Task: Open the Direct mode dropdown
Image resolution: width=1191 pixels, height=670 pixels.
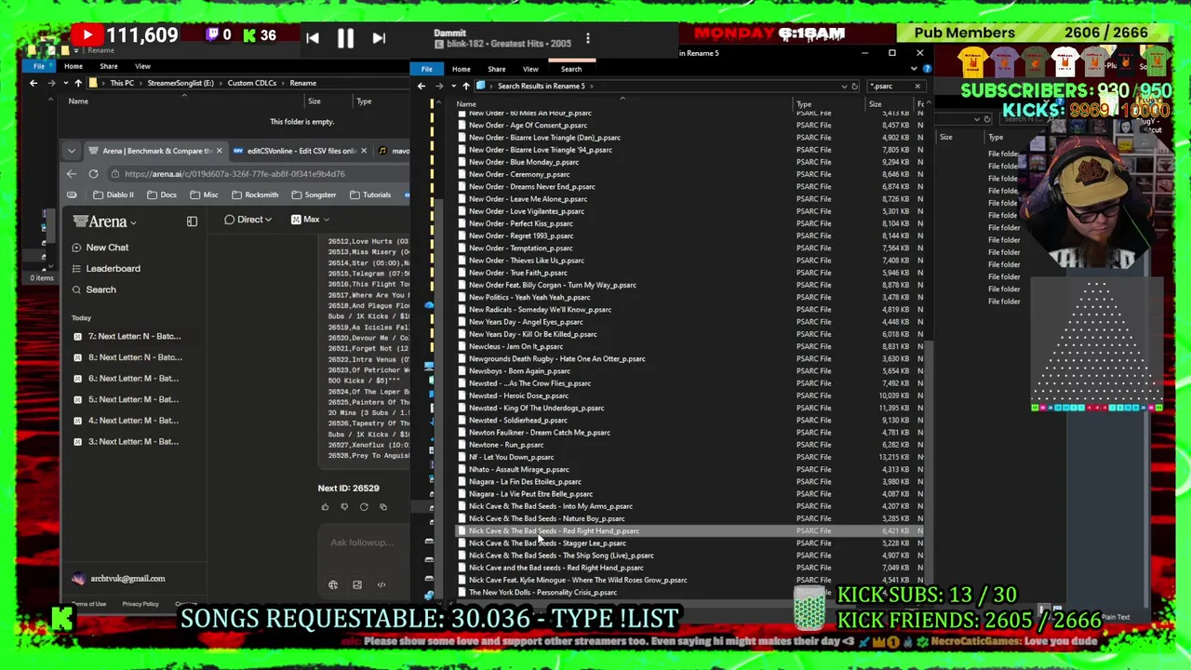Action: 248,220
